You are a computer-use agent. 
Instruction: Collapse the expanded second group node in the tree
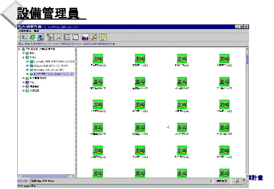point(23,57)
